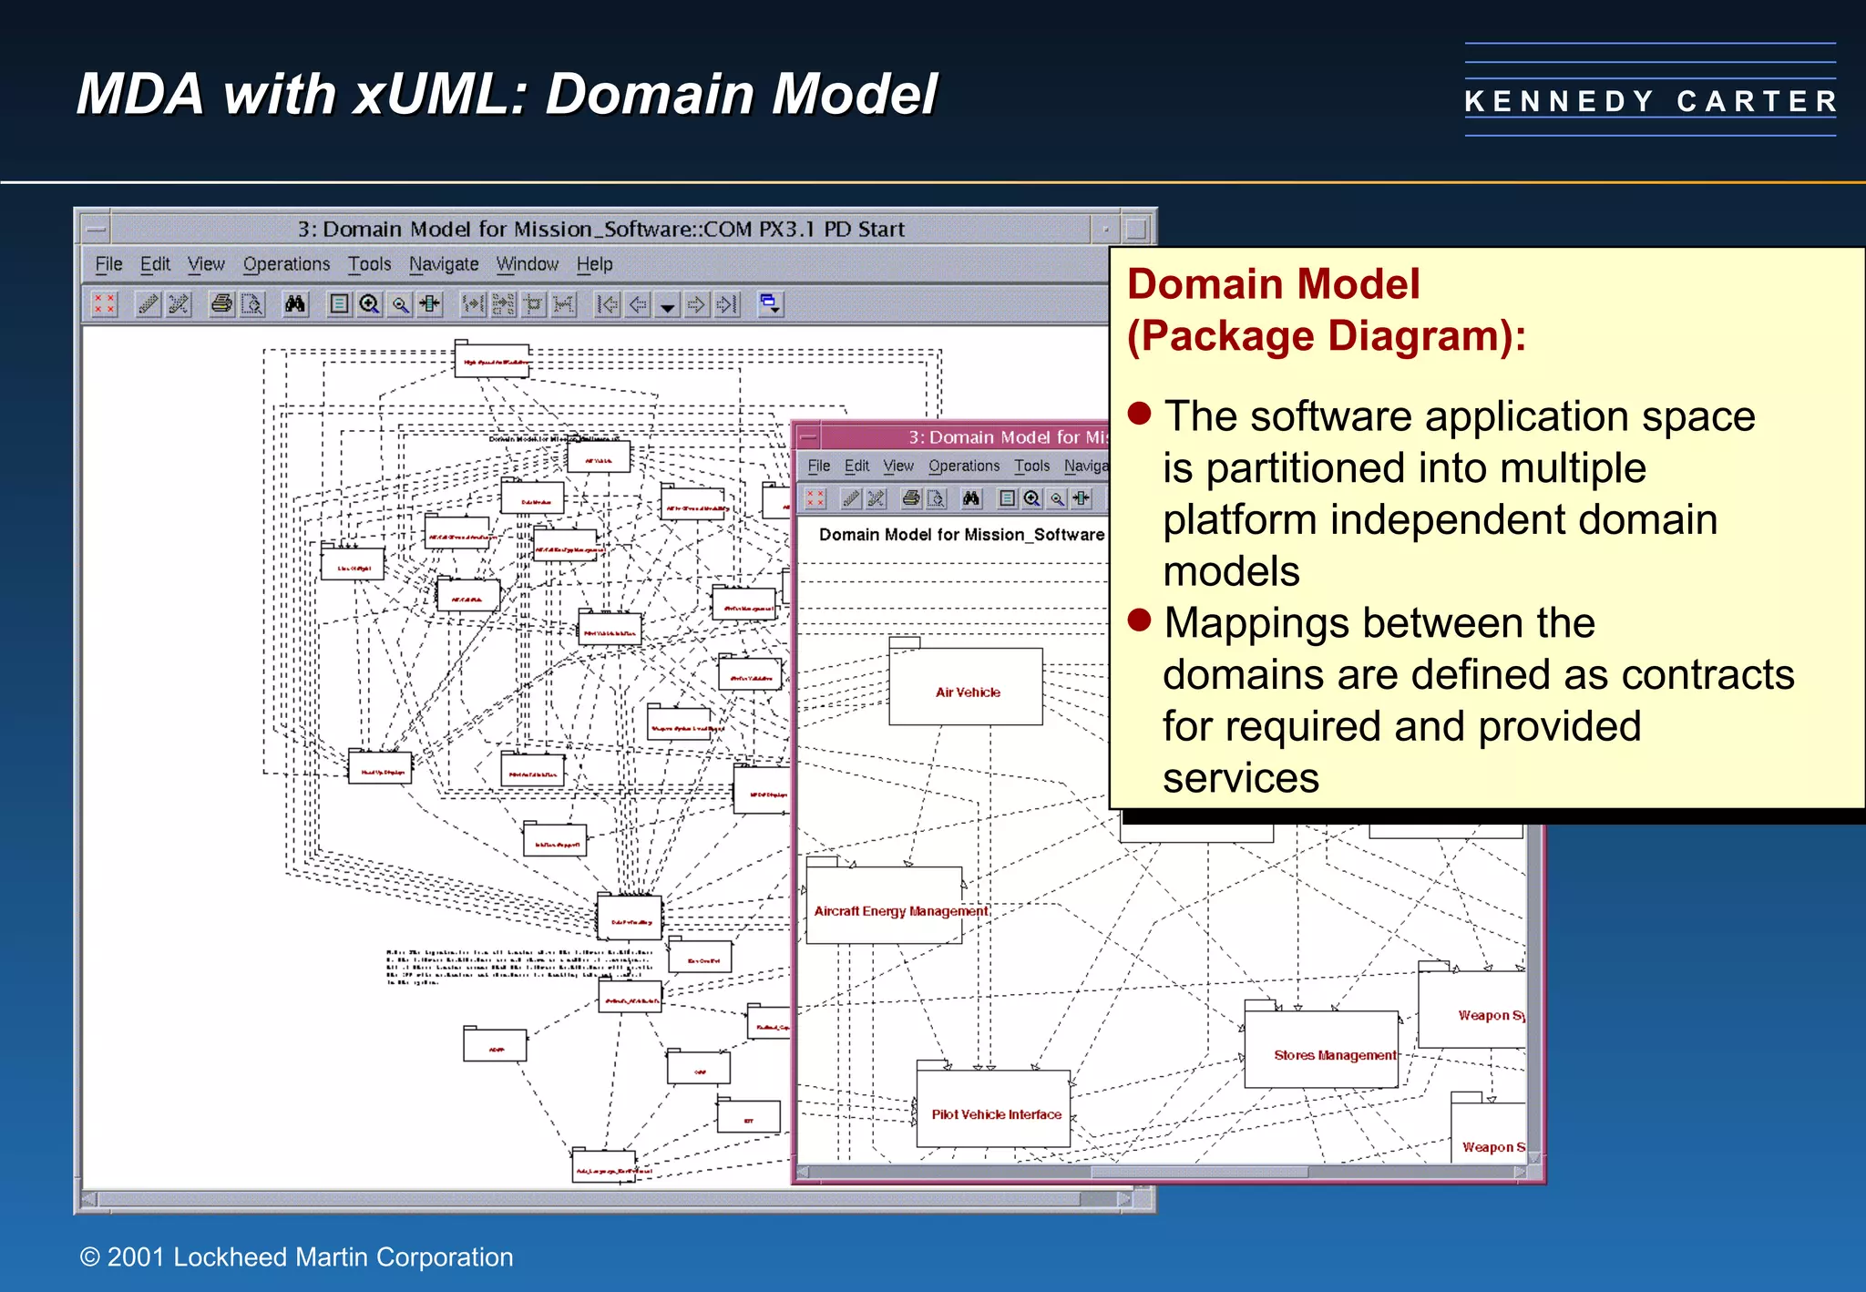Click the print preview icon
This screenshot has height=1292, width=1866.
(252, 304)
